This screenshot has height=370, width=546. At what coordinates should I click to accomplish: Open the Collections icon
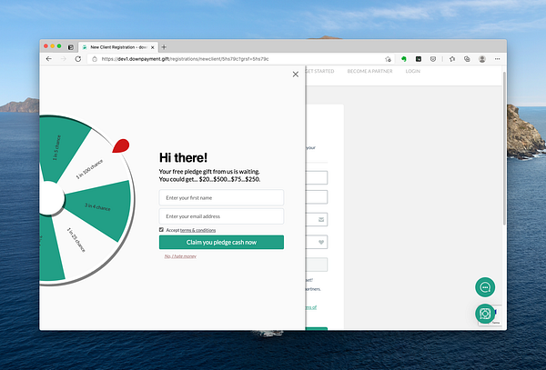(x=467, y=59)
